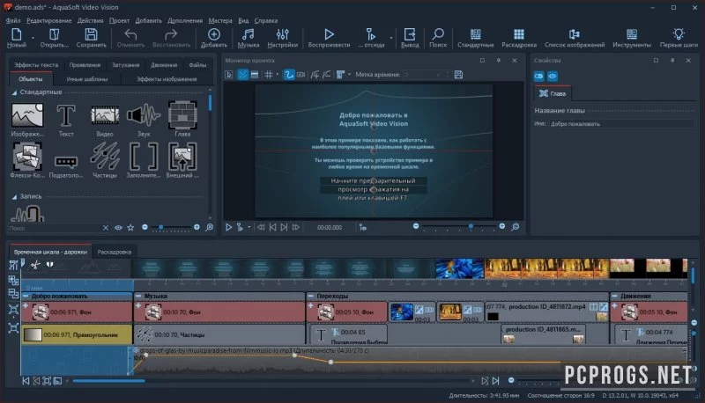This screenshot has height=403, width=705.
Task: Open the Проект menu
Action: (x=119, y=20)
